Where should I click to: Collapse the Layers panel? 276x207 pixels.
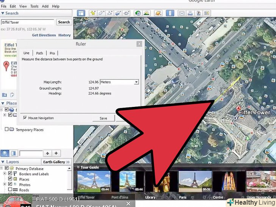(x=3, y=162)
